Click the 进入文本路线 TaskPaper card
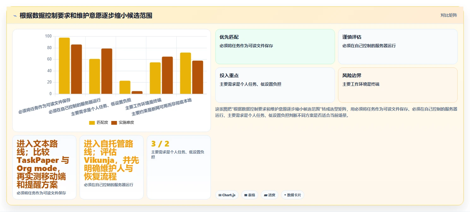 [44, 167]
